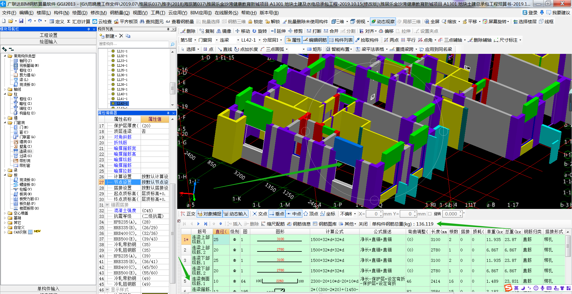Open 钢筋信息 rebar info
572x294 pixels.
[299, 224]
